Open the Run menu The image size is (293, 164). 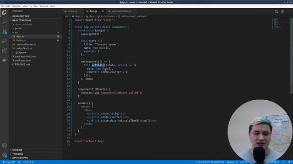pos(36,6)
